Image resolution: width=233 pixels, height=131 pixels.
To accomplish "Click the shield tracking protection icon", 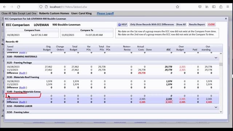I will [41, 7].
